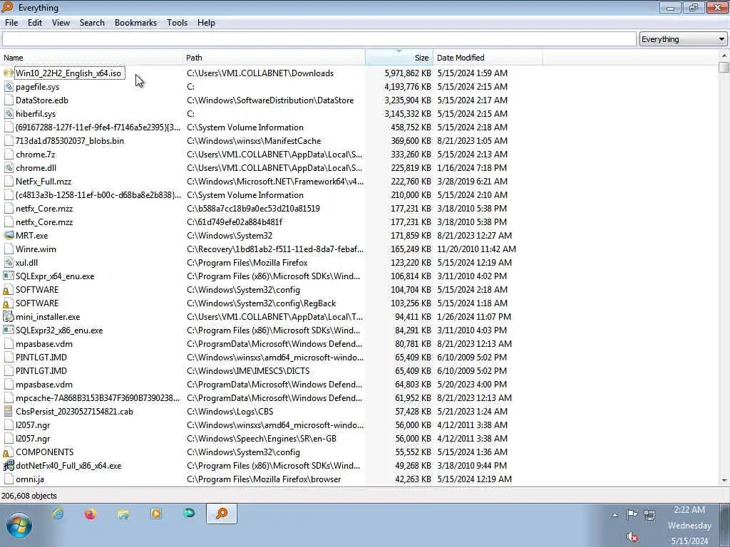Click the 206,608 objects status text
Image resolution: width=730 pixels, height=547 pixels.
tap(29, 496)
